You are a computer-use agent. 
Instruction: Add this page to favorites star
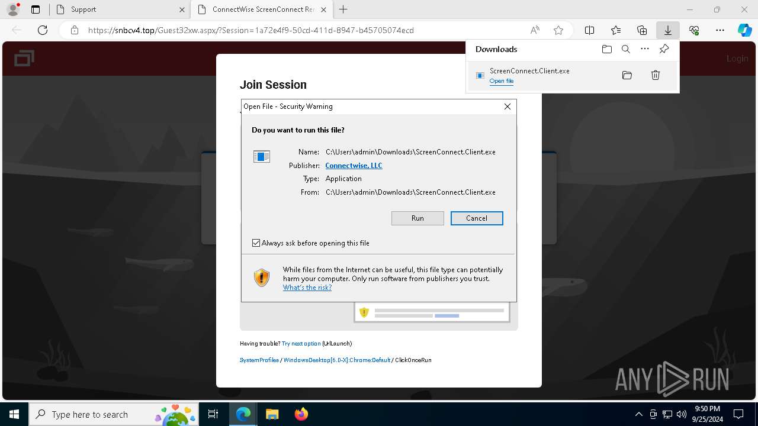(x=558, y=30)
